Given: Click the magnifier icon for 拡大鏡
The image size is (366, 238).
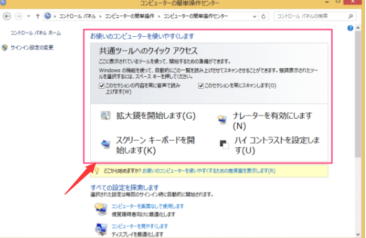Looking at the screenshot, I should point(106,116).
